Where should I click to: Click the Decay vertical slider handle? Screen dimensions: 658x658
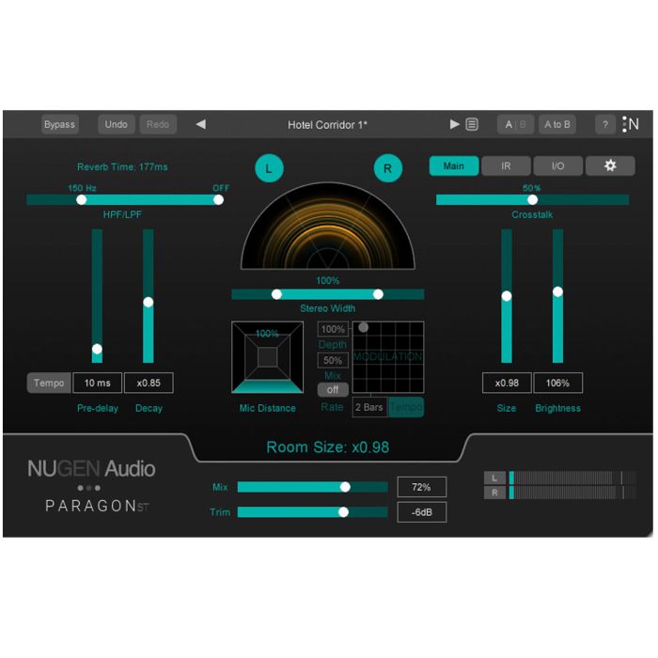pos(149,302)
